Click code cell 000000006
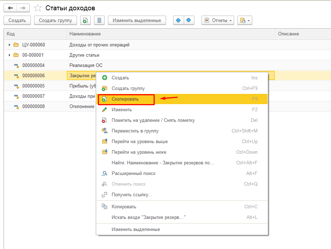This screenshot has height=249, width=331. (x=34, y=76)
